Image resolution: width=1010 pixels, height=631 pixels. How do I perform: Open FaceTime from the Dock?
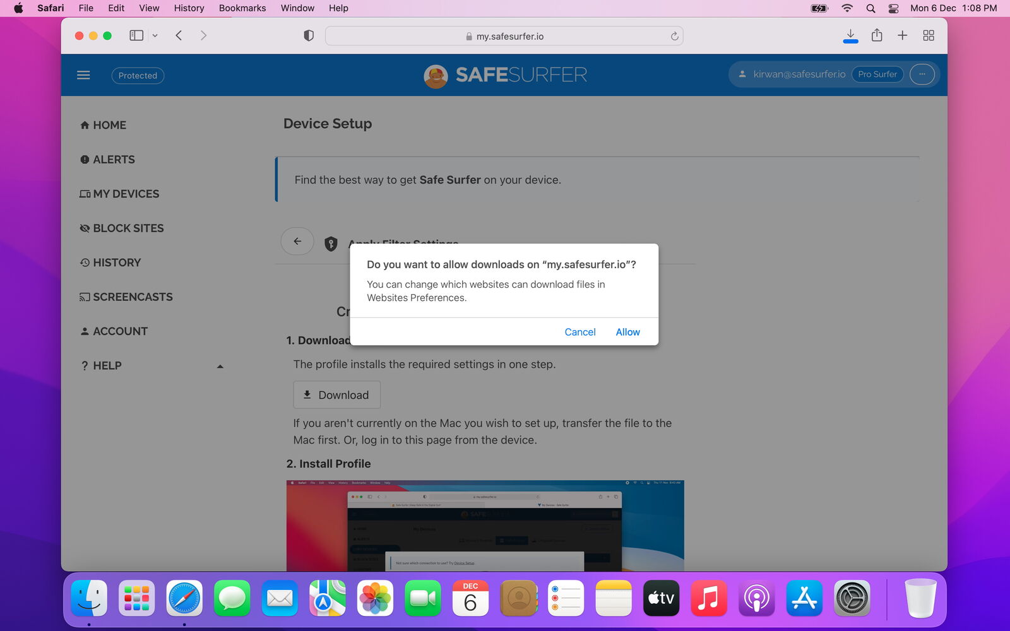pos(422,598)
